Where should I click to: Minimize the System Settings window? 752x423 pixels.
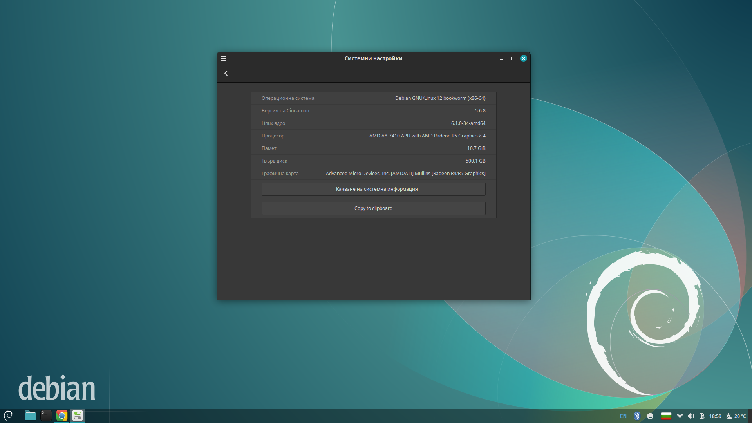(x=501, y=58)
